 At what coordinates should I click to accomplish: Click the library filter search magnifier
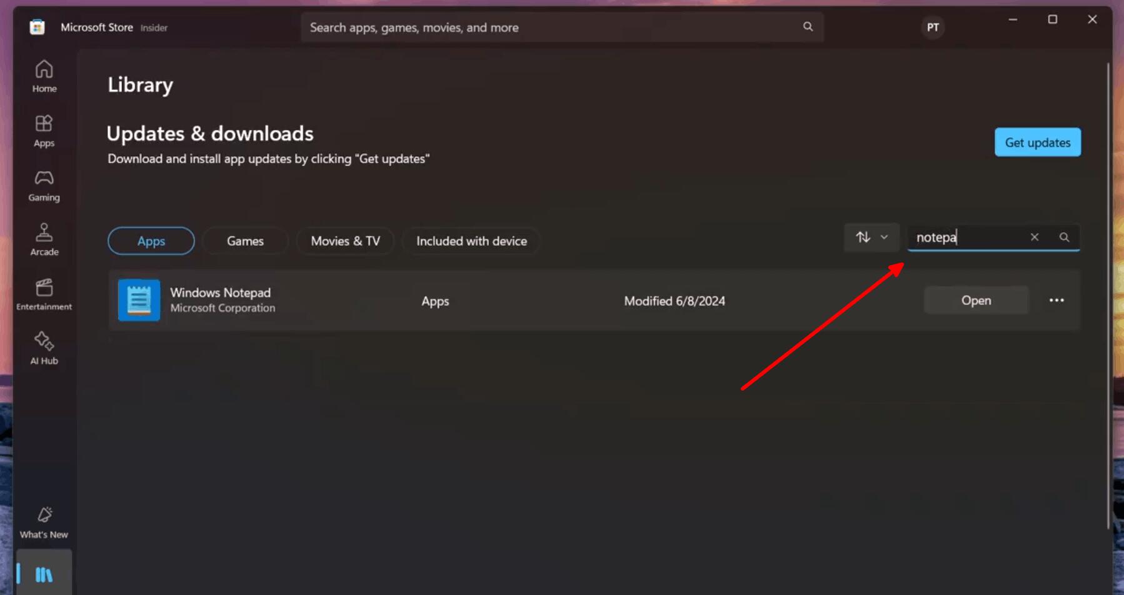(1064, 237)
